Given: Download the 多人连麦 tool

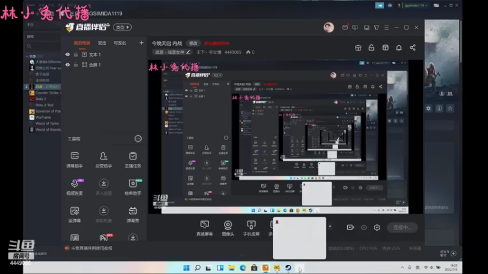Looking at the screenshot, I should [104, 187].
